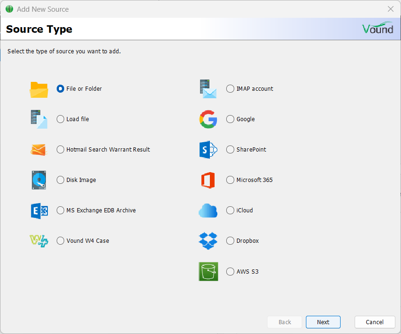Screen dimensions: 401x334
Task: Select the Load file radio button
Action: click(x=60, y=119)
